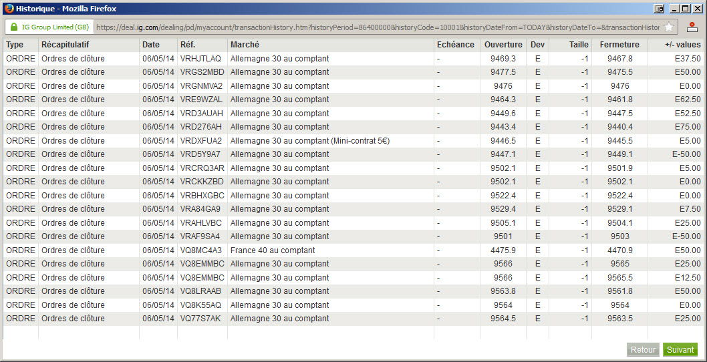Image resolution: width=707 pixels, height=362 pixels.
Task: Click closing price 9440.4
Action: (x=620, y=127)
